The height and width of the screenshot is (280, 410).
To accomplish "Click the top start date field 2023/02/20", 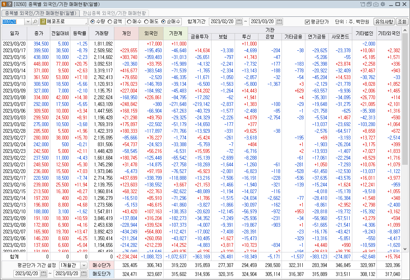I will point(222,22).
